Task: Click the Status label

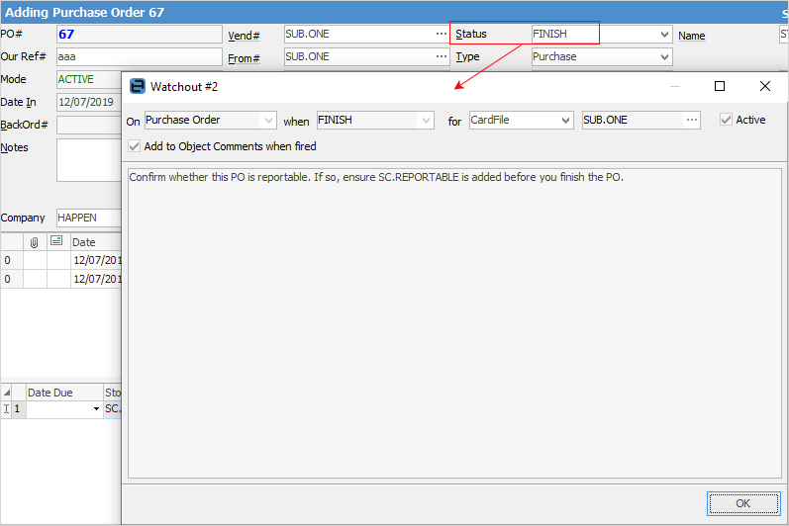Action: (x=471, y=35)
